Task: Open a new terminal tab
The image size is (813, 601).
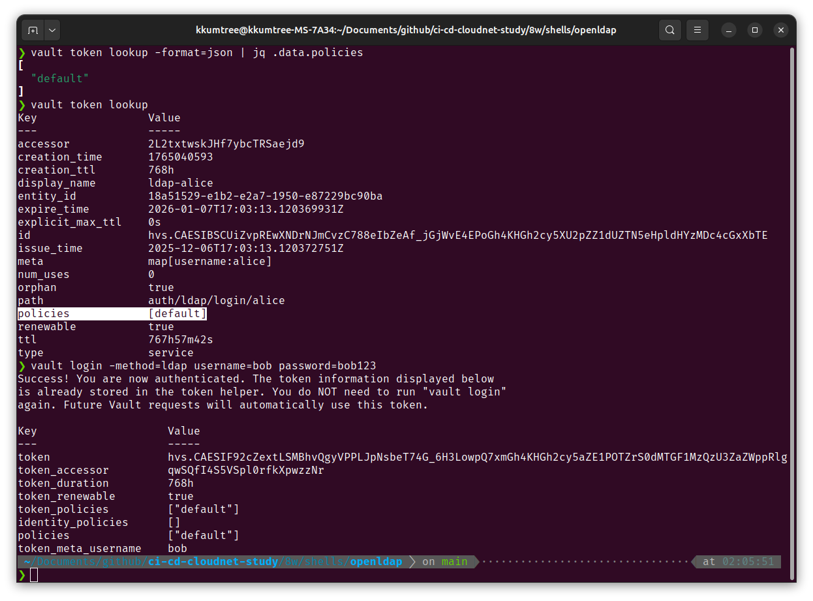Action: coord(33,30)
